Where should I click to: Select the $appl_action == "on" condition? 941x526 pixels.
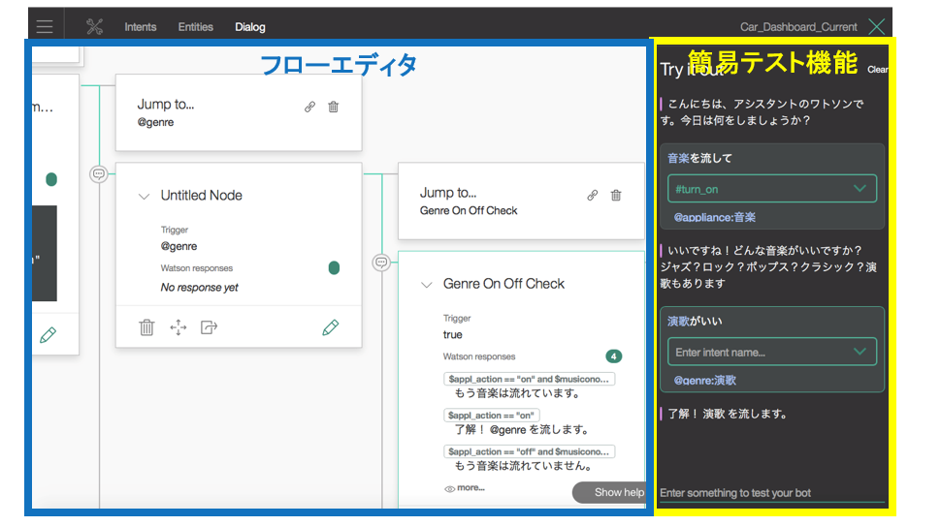(491, 416)
